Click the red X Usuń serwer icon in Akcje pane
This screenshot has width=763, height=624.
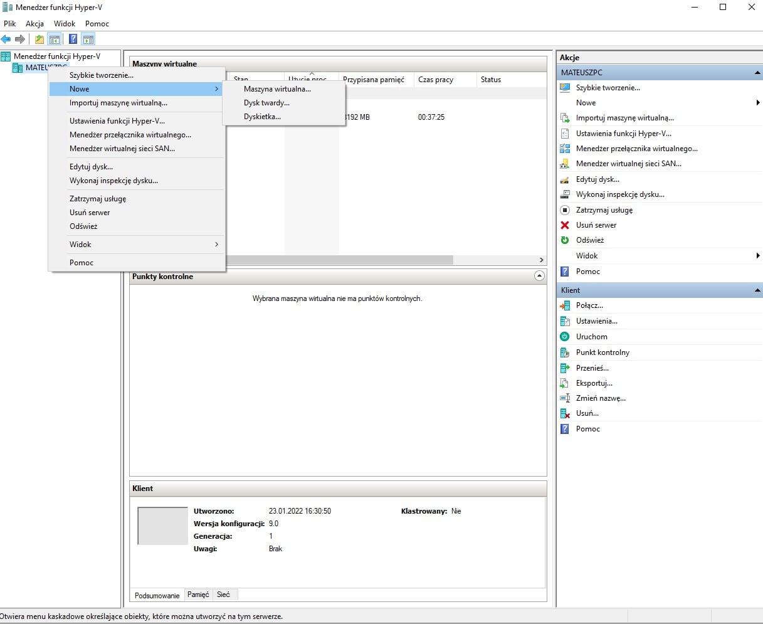565,225
